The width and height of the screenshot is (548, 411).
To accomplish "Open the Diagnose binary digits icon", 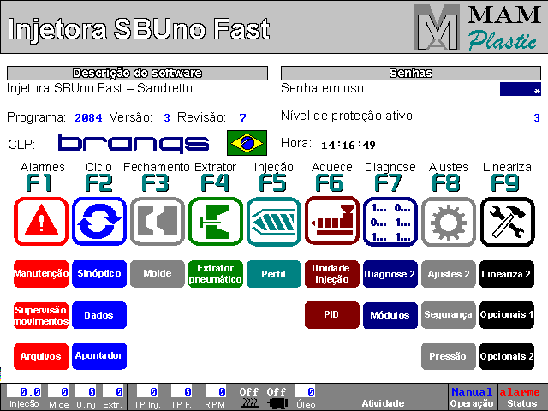I will [390, 221].
